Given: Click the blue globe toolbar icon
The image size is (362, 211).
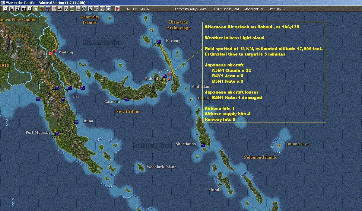Looking at the screenshot, I should [x=84, y=9].
